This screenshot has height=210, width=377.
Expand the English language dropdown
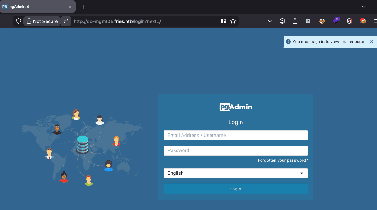[235, 173]
